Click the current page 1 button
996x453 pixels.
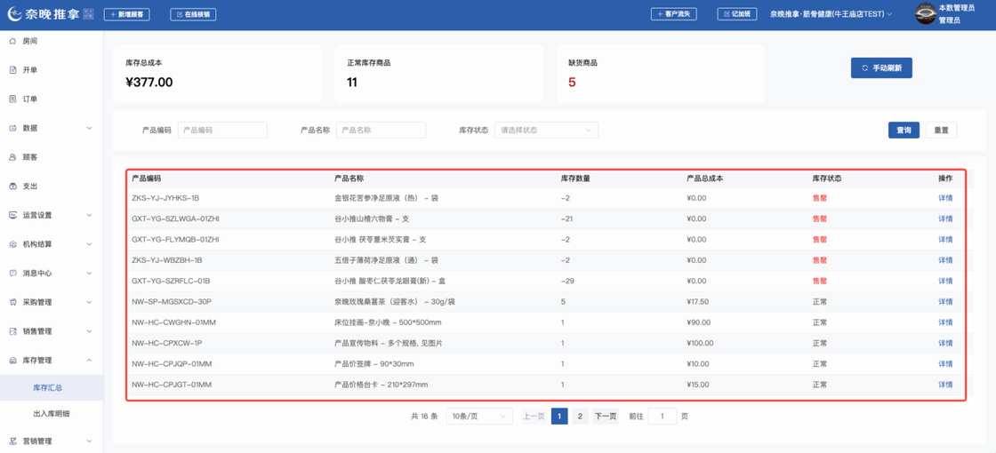point(559,417)
